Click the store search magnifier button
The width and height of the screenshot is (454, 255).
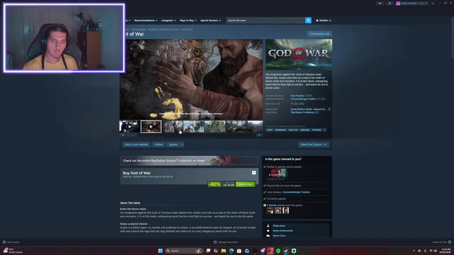pos(308,20)
